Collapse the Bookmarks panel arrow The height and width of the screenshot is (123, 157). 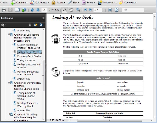coord(43,18)
